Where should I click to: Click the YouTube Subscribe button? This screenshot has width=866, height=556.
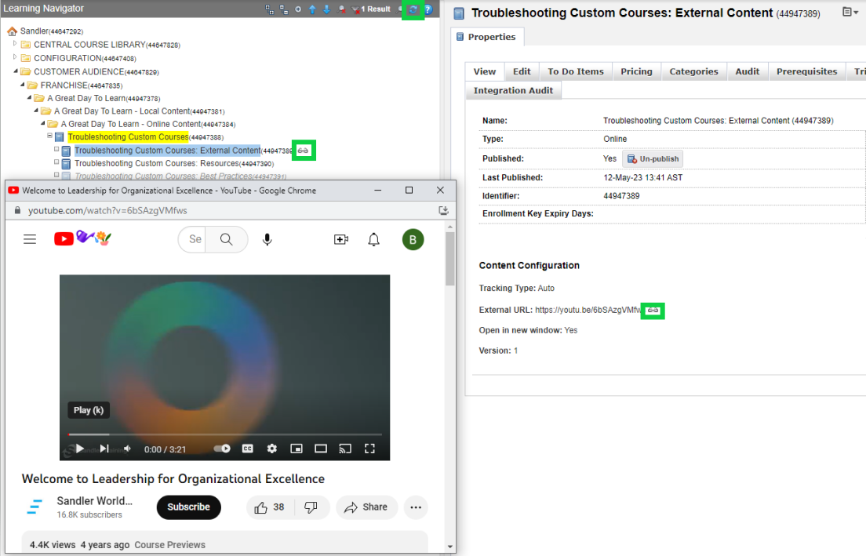(188, 507)
